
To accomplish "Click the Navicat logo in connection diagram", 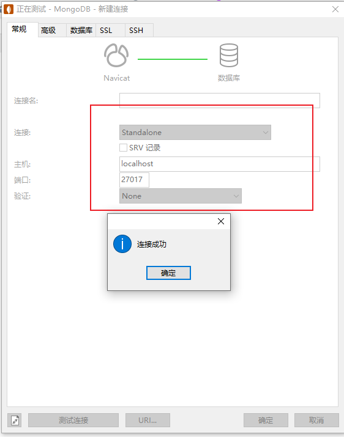I will click(x=116, y=55).
